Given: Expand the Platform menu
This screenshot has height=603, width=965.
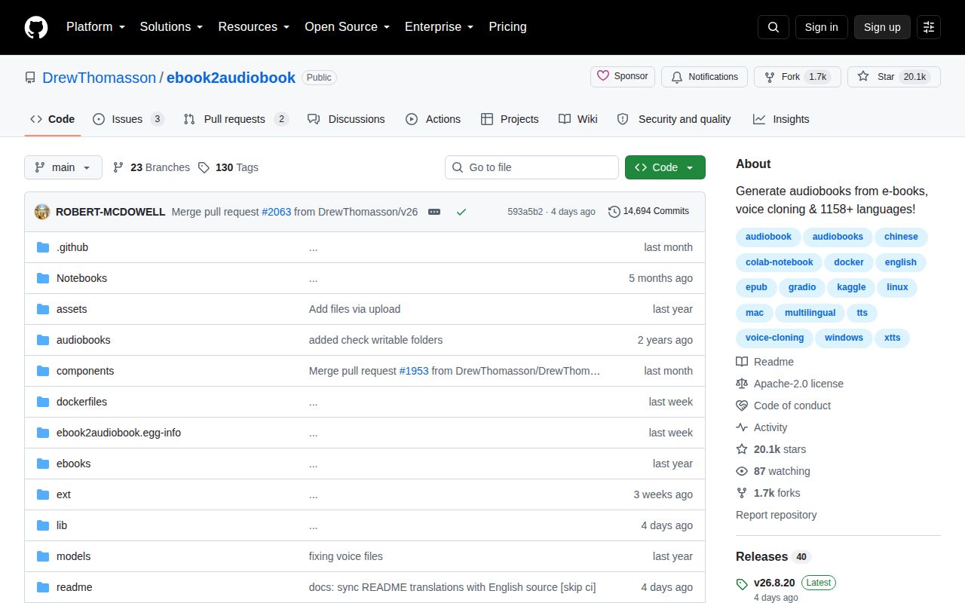Looking at the screenshot, I should pyautogui.click(x=94, y=27).
